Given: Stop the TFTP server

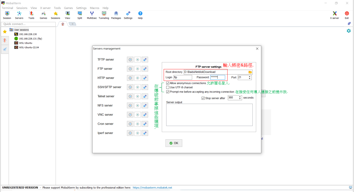Looking at the screenshot, I should (x=137, y=60).
